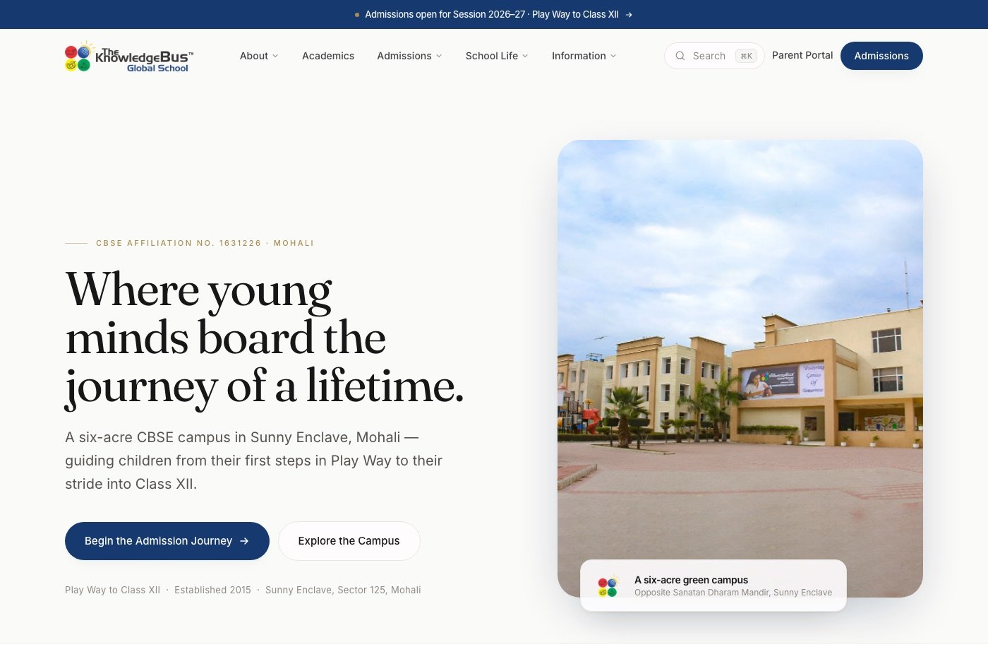Click the logo badge in campus caption card
Viewport: 988px width, 659px height.
click(x=608, y=586)
